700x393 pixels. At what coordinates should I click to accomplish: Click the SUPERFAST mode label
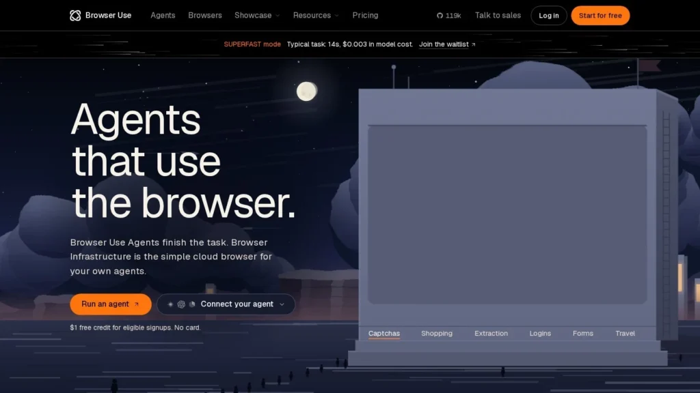[x=252, y=44]
